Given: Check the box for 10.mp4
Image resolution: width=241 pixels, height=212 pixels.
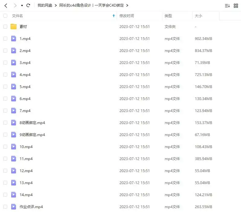Looking at the screenshot, I should (x=5, y=147).
